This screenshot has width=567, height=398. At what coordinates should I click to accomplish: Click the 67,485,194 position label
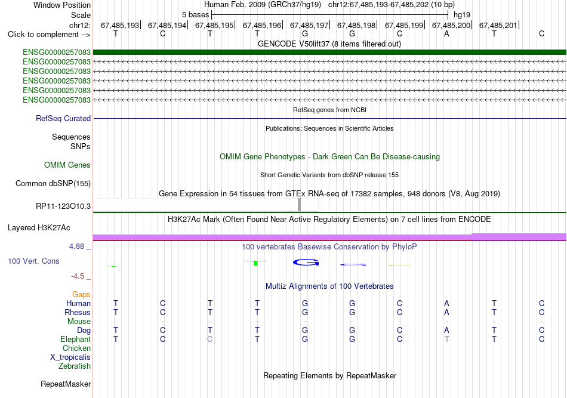pos(167,25)
